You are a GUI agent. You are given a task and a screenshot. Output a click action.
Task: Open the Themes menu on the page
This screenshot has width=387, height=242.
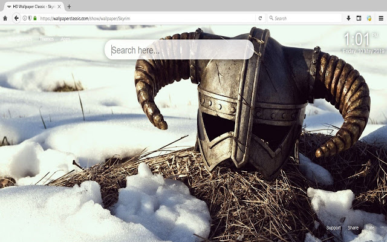(x=47, y=39)
